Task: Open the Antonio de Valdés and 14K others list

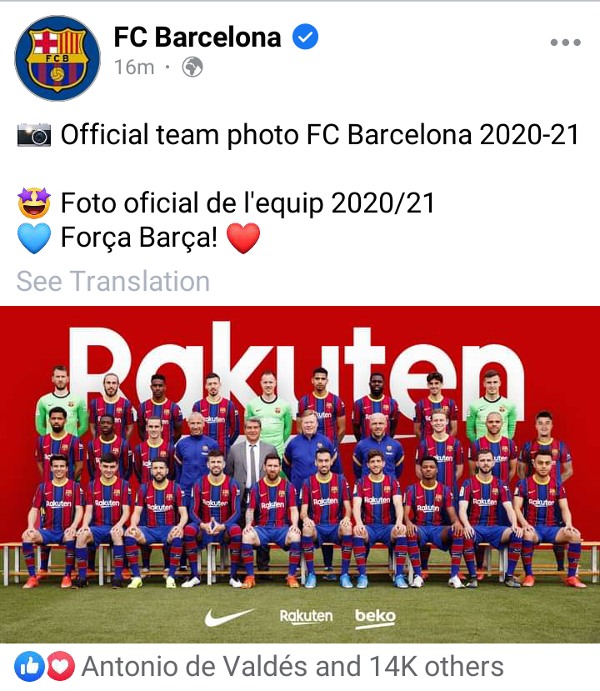Action: pyautogui.click(x=292, y=666)
